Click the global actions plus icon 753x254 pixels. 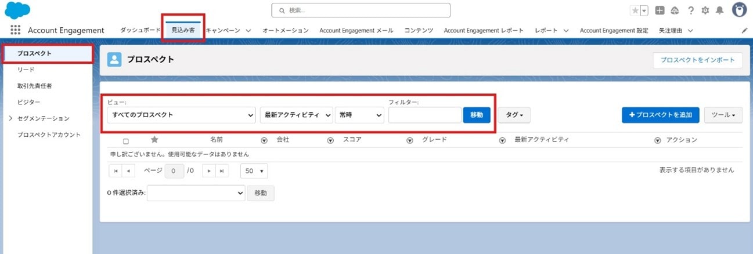[x=660, y=10]
